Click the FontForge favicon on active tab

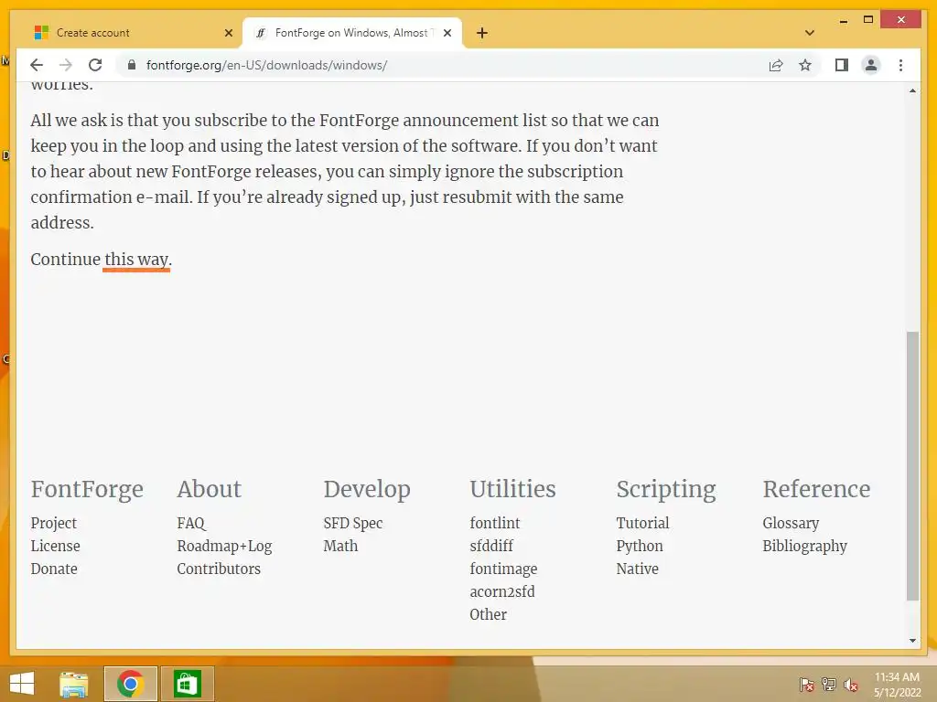coord(261,33)
